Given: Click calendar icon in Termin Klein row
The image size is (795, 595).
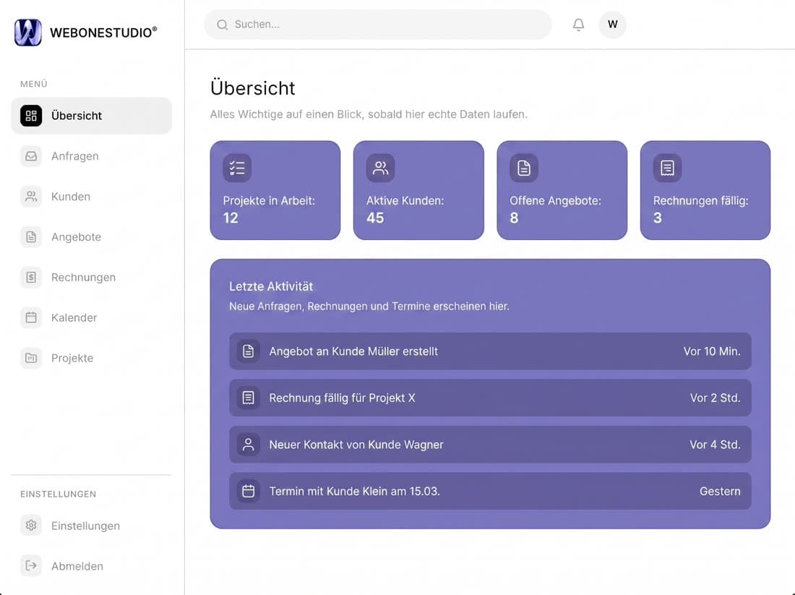Looking at the screenshot, I should click(249, 491).
